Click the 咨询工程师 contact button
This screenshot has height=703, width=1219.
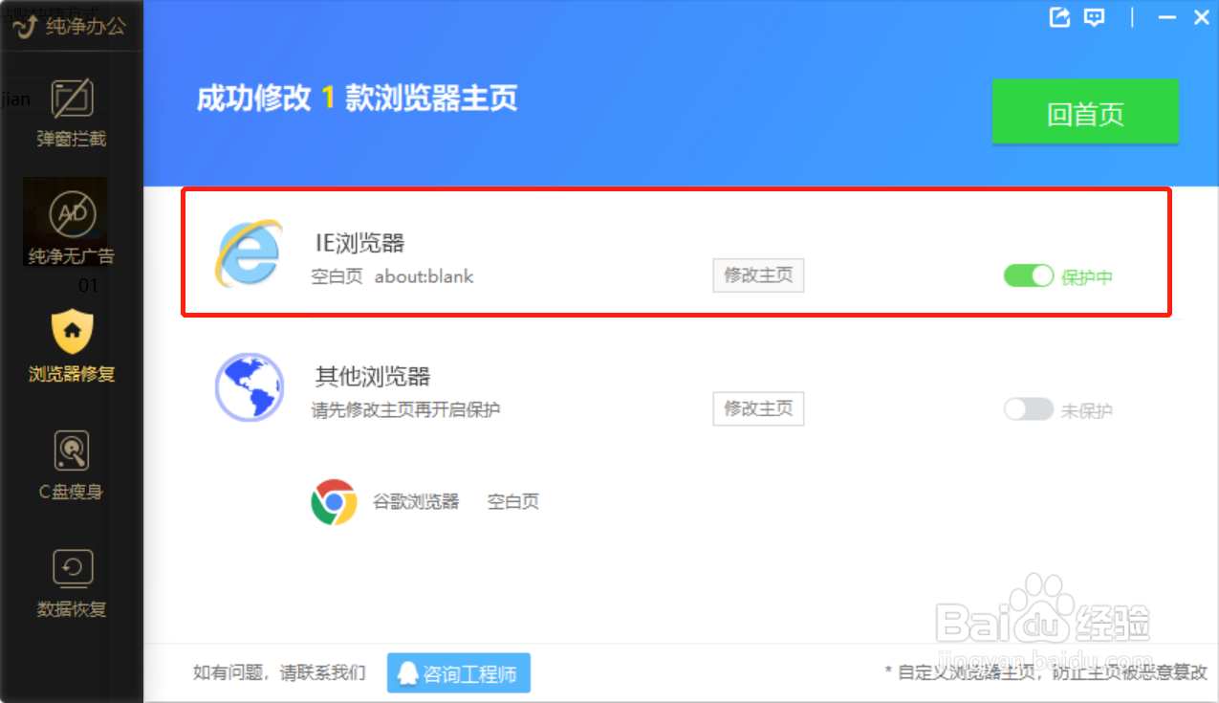click(459, 672)
